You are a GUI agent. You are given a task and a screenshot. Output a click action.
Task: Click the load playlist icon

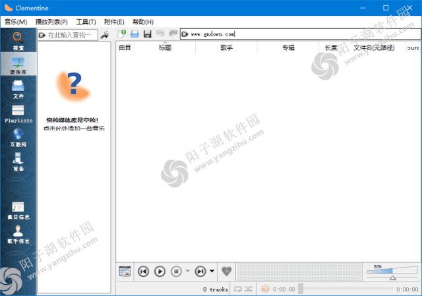click(135, 34)
